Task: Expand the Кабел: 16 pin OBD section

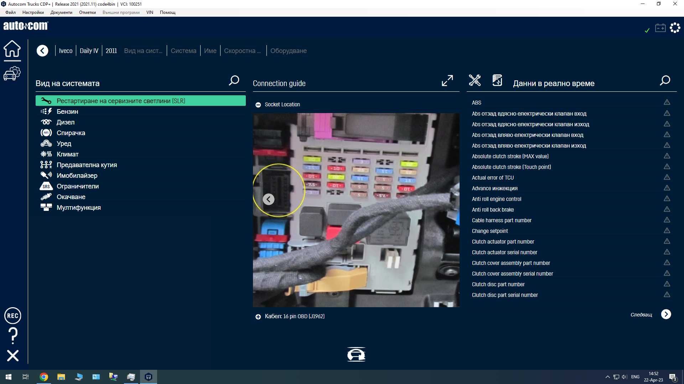Action: [258, 317]
